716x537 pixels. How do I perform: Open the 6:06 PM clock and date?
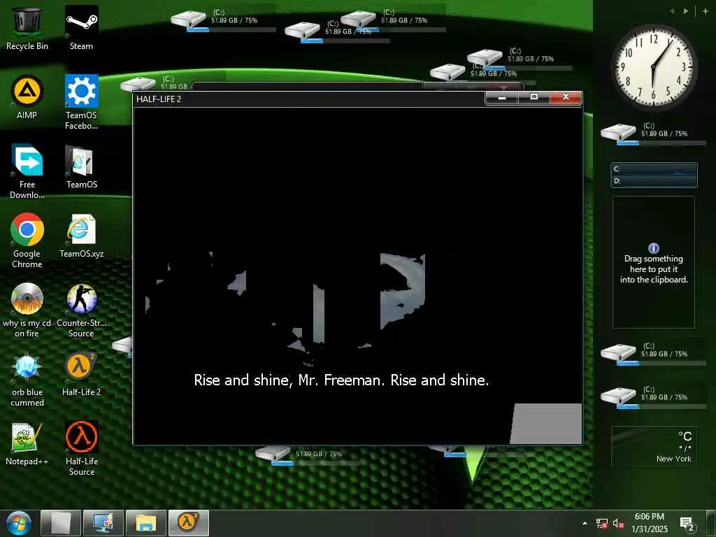[650, 523]
